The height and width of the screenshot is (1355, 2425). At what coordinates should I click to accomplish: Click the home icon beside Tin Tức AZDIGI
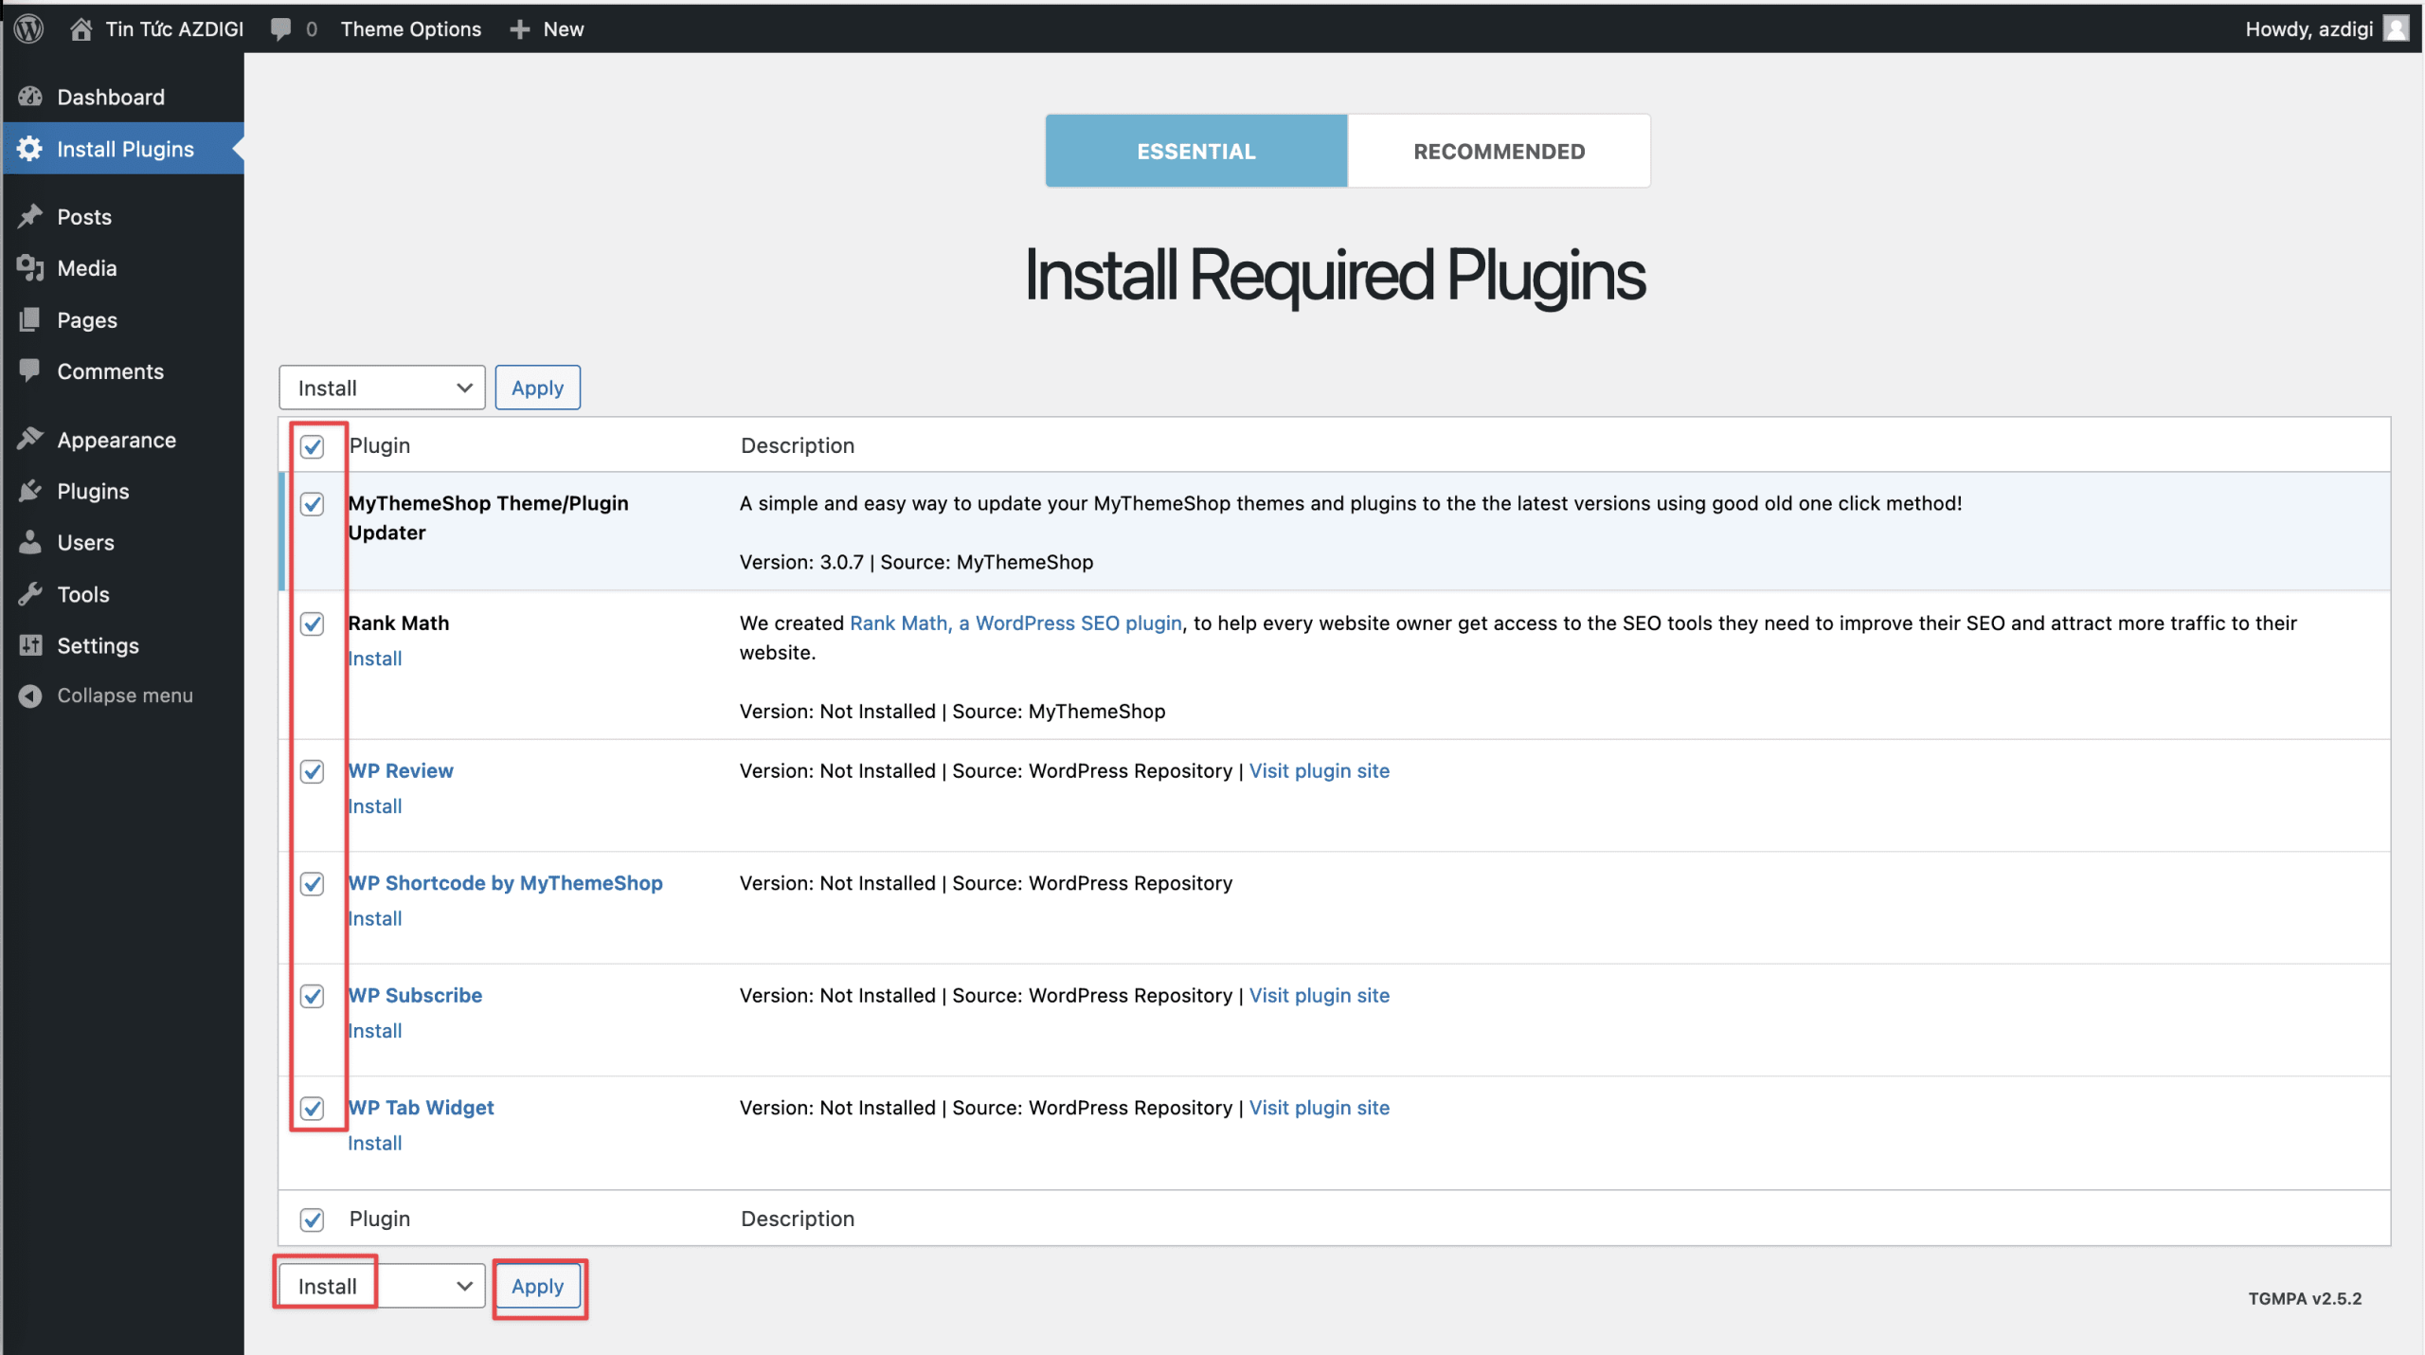click(x=81, y=29)
